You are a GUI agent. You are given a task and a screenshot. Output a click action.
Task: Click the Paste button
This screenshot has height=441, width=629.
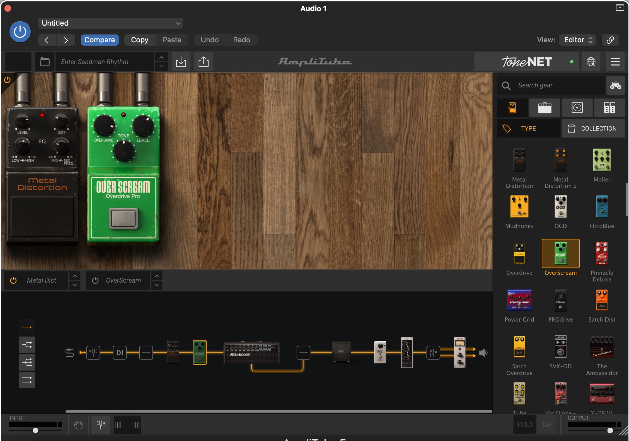coord(172,40)
